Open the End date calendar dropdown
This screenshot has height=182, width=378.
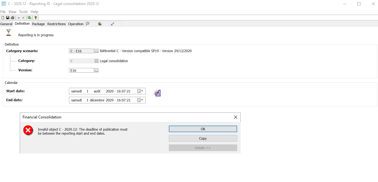(x=140, y=100)
